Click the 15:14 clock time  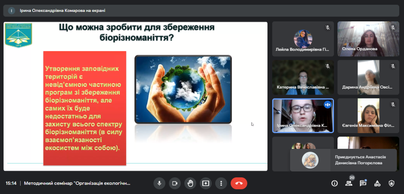coord(11,183)
